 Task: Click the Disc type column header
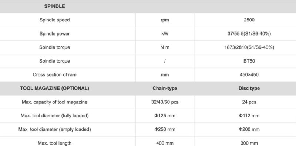[249, 88]
